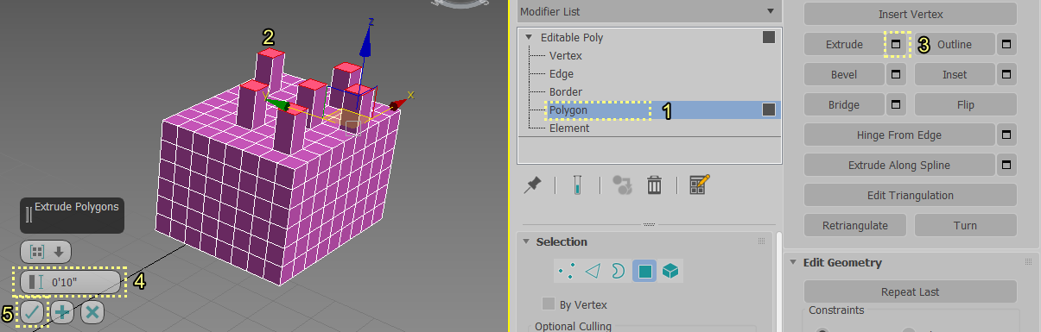Open the Bevel settings box
1041x332 pixels.
897,75
